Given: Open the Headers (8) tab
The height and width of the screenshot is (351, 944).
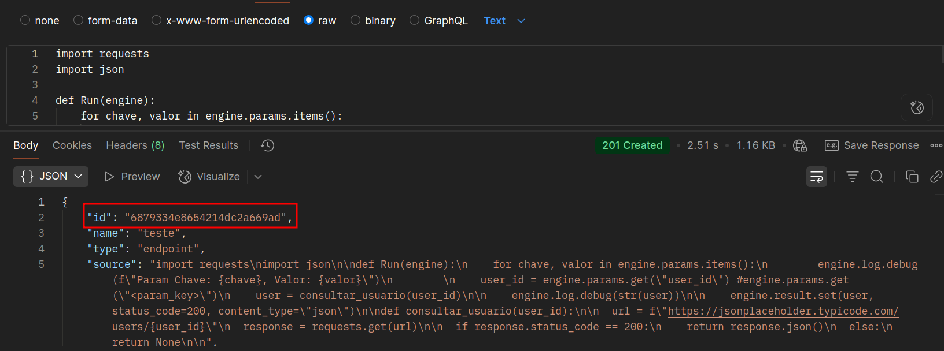Looking at the screenshot, I should pyautogui.click(x=135, y=145).
